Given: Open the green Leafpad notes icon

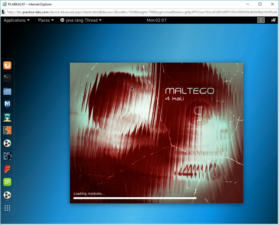Looking at the screenshot, I should point(7,182).
